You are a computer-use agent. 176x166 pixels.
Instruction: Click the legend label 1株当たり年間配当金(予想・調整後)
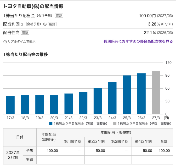(145, 124)
